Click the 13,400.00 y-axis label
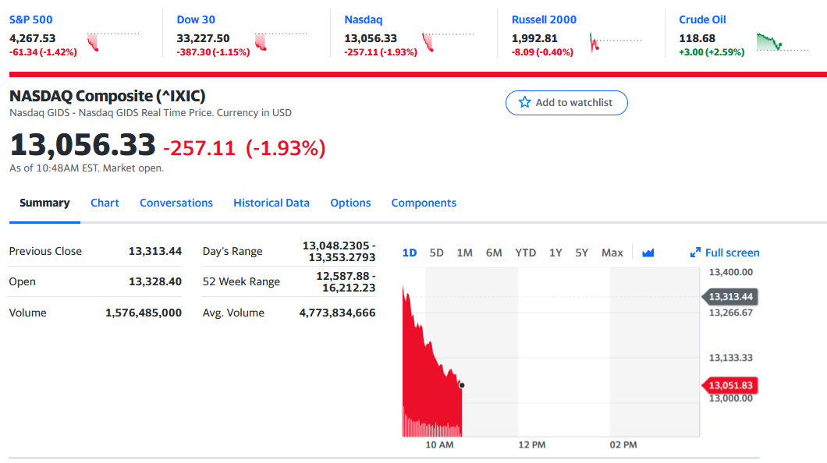 [730, 272]
